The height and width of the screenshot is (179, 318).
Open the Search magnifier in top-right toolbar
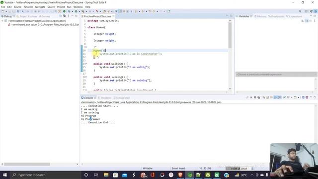click(x=300, y=11)
